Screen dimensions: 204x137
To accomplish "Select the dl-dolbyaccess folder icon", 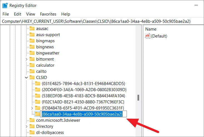I will (x=32, y=133).
